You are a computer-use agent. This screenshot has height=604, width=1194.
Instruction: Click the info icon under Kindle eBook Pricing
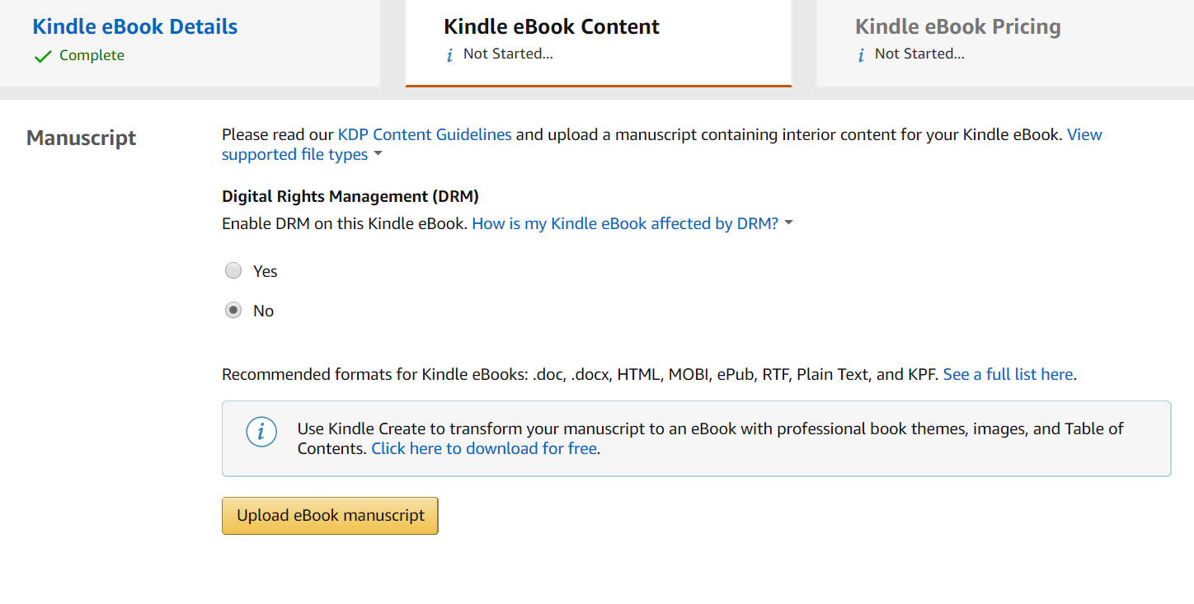tap(861, 55)
